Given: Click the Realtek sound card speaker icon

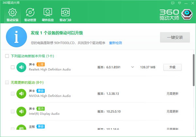Looking at the screenshot, I should tap(21, 67).
